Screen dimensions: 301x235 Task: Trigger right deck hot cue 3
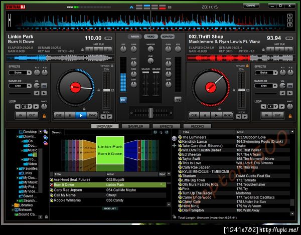pyautogui.click(x=288, y=50)
